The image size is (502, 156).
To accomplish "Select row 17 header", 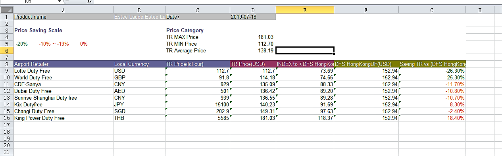I will tap(6, 125).
